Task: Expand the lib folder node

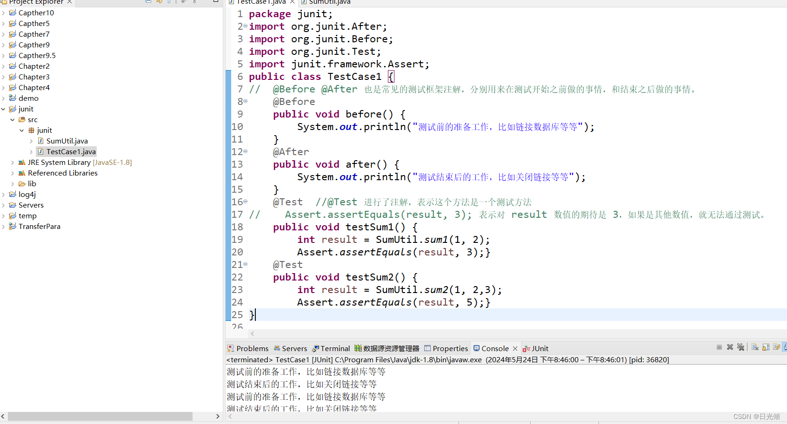Action: (13, 184)
